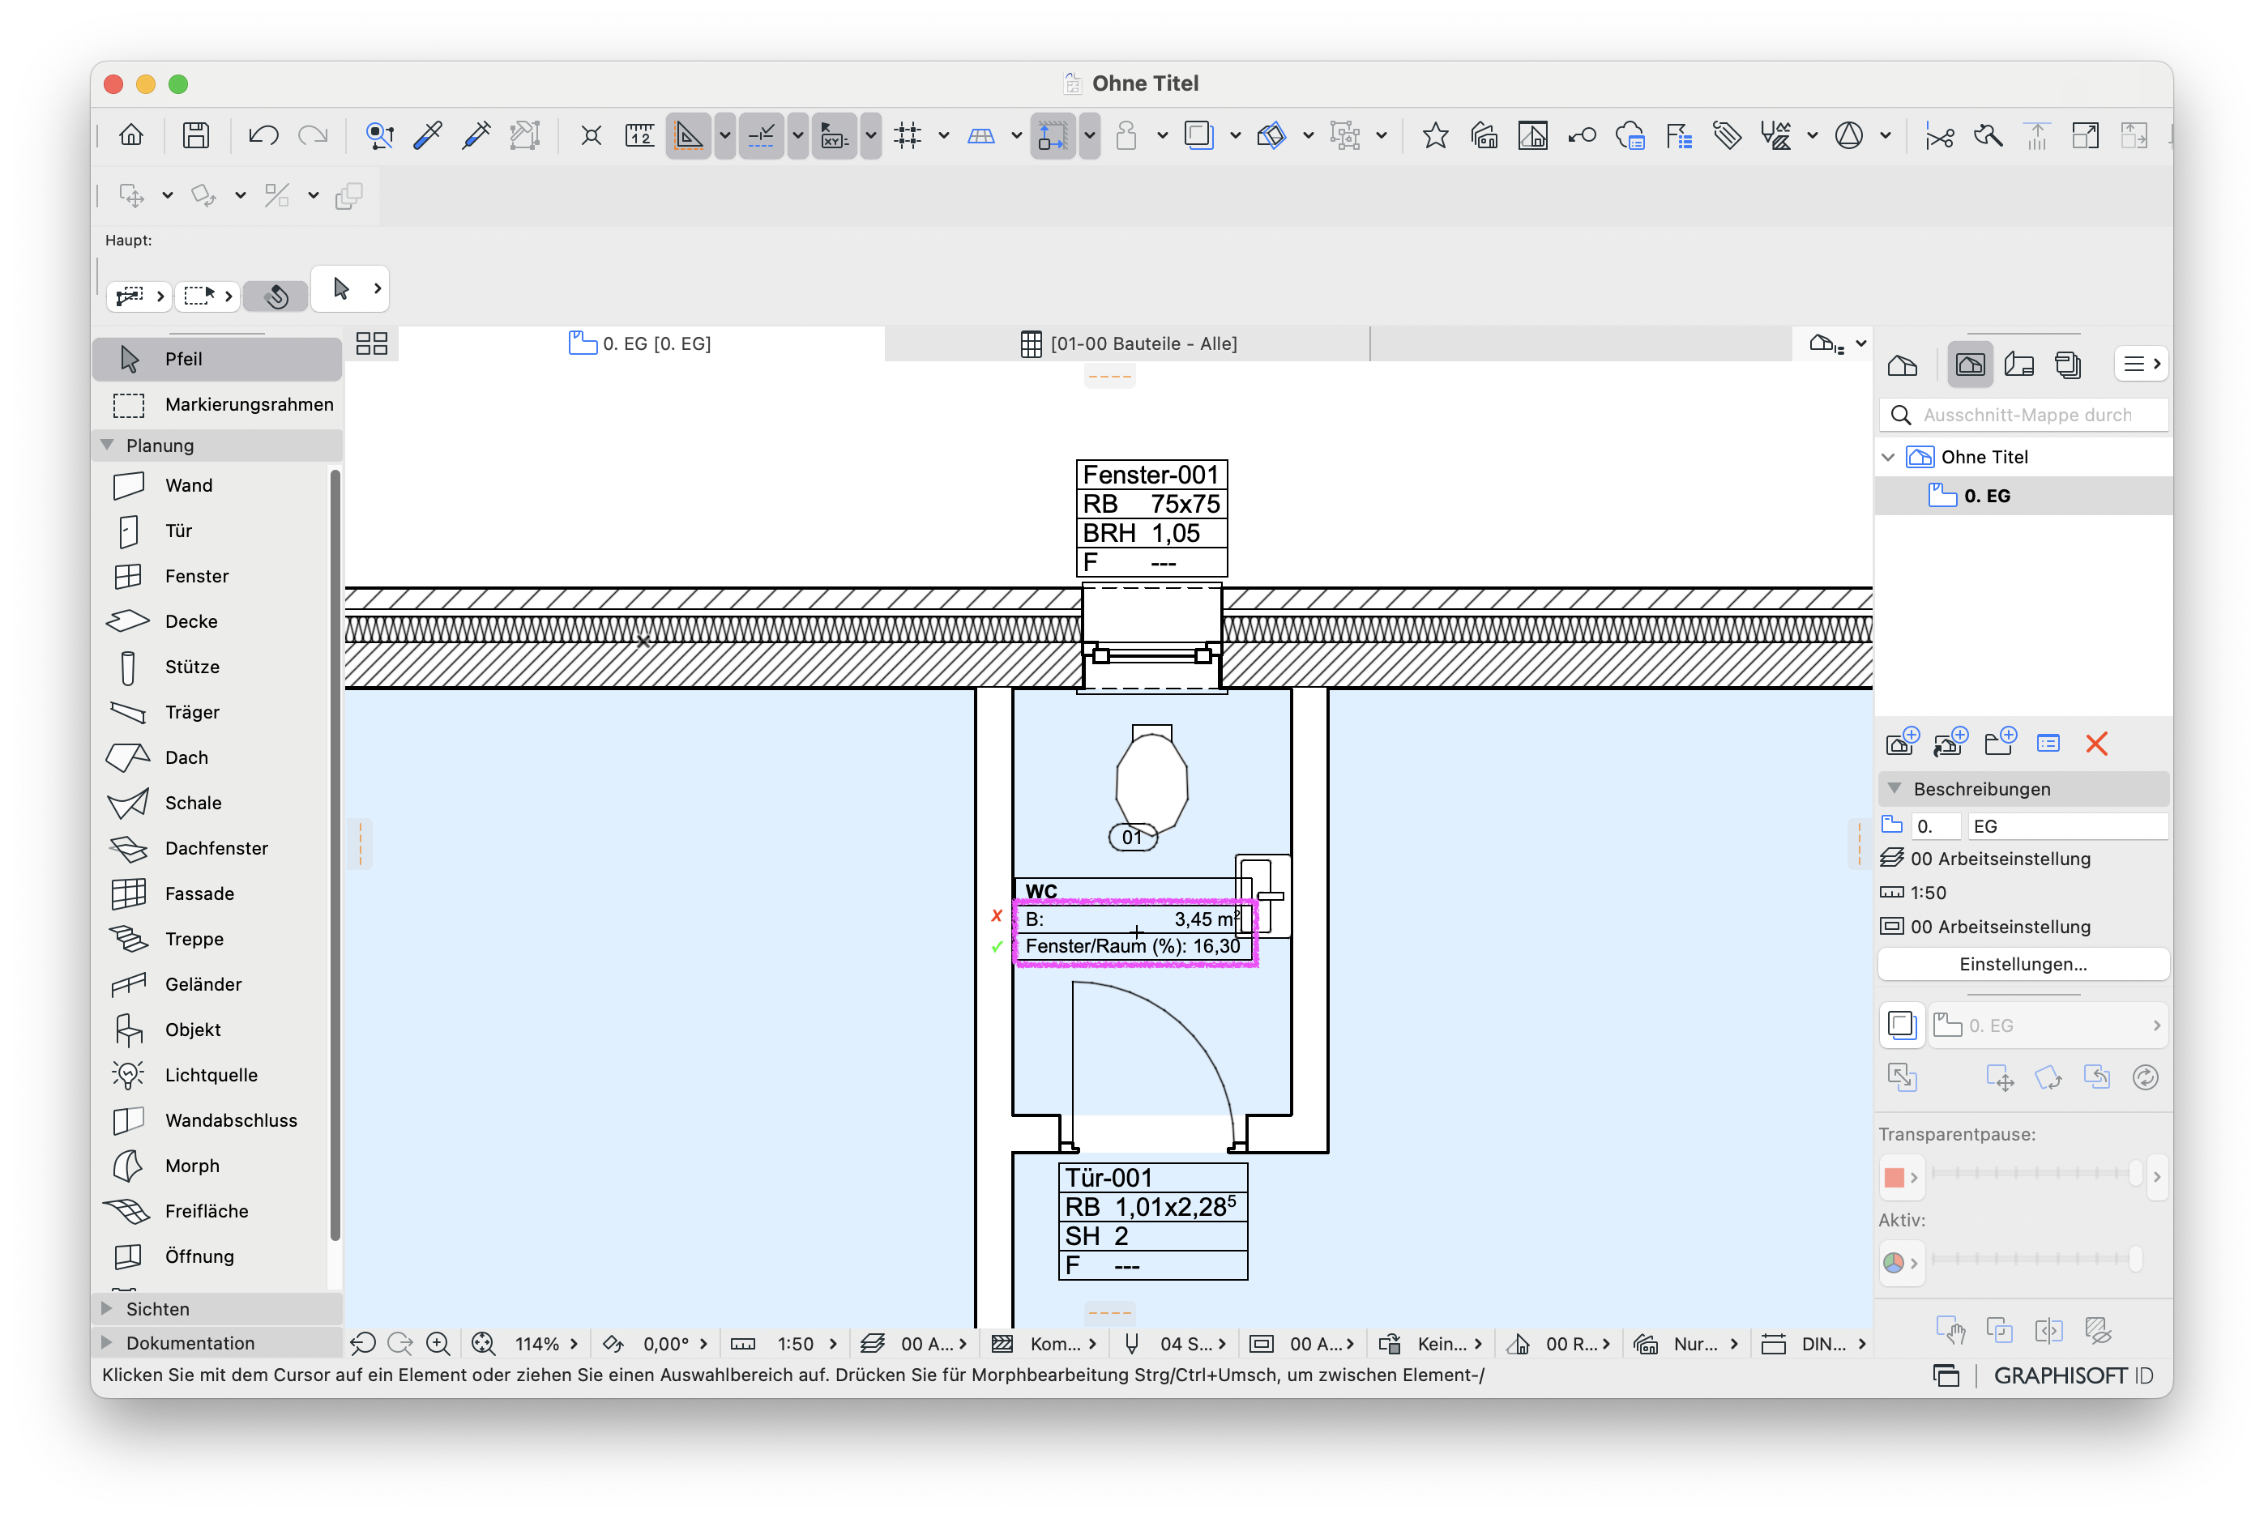Screen dimensions: 2264x1518
Task: Switch to the 0. EG [0. EG] tab
Action: tap(640, 343)
